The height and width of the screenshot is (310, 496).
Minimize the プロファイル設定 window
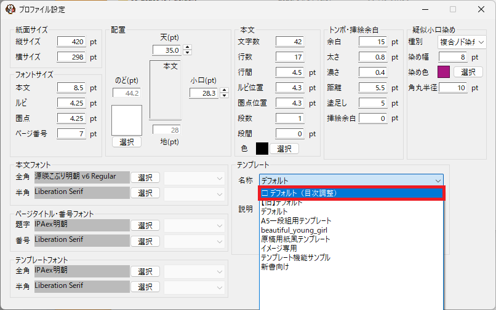coord(425,9)
